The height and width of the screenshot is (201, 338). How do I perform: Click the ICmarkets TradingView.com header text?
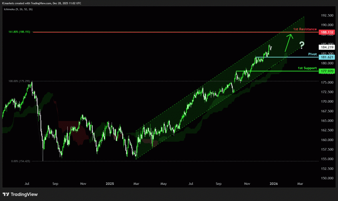tap(42, 3)
